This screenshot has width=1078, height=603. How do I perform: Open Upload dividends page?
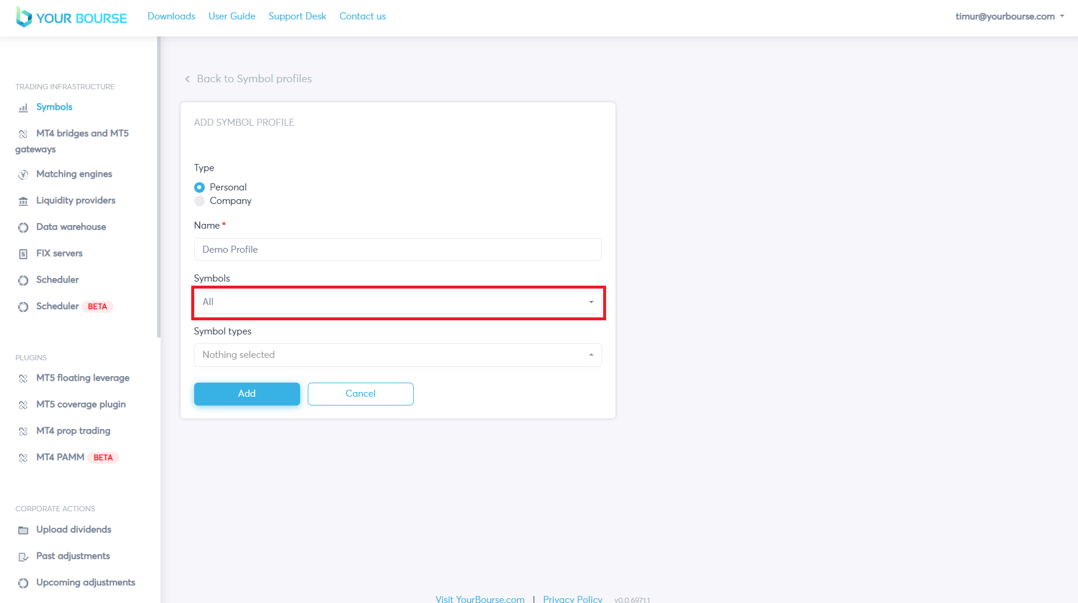coord(74,530)
